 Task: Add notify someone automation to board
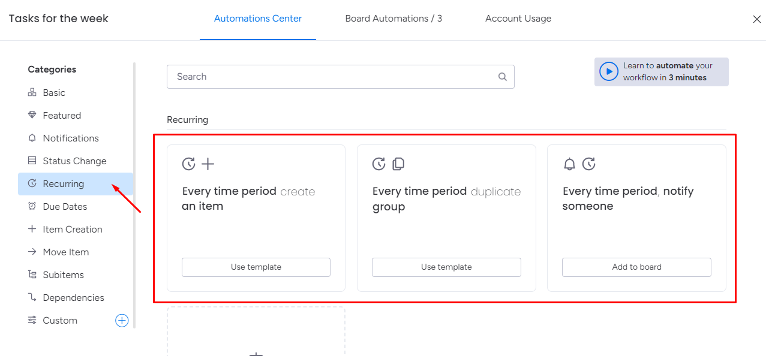pyautogui.click(x=636, y=267)
